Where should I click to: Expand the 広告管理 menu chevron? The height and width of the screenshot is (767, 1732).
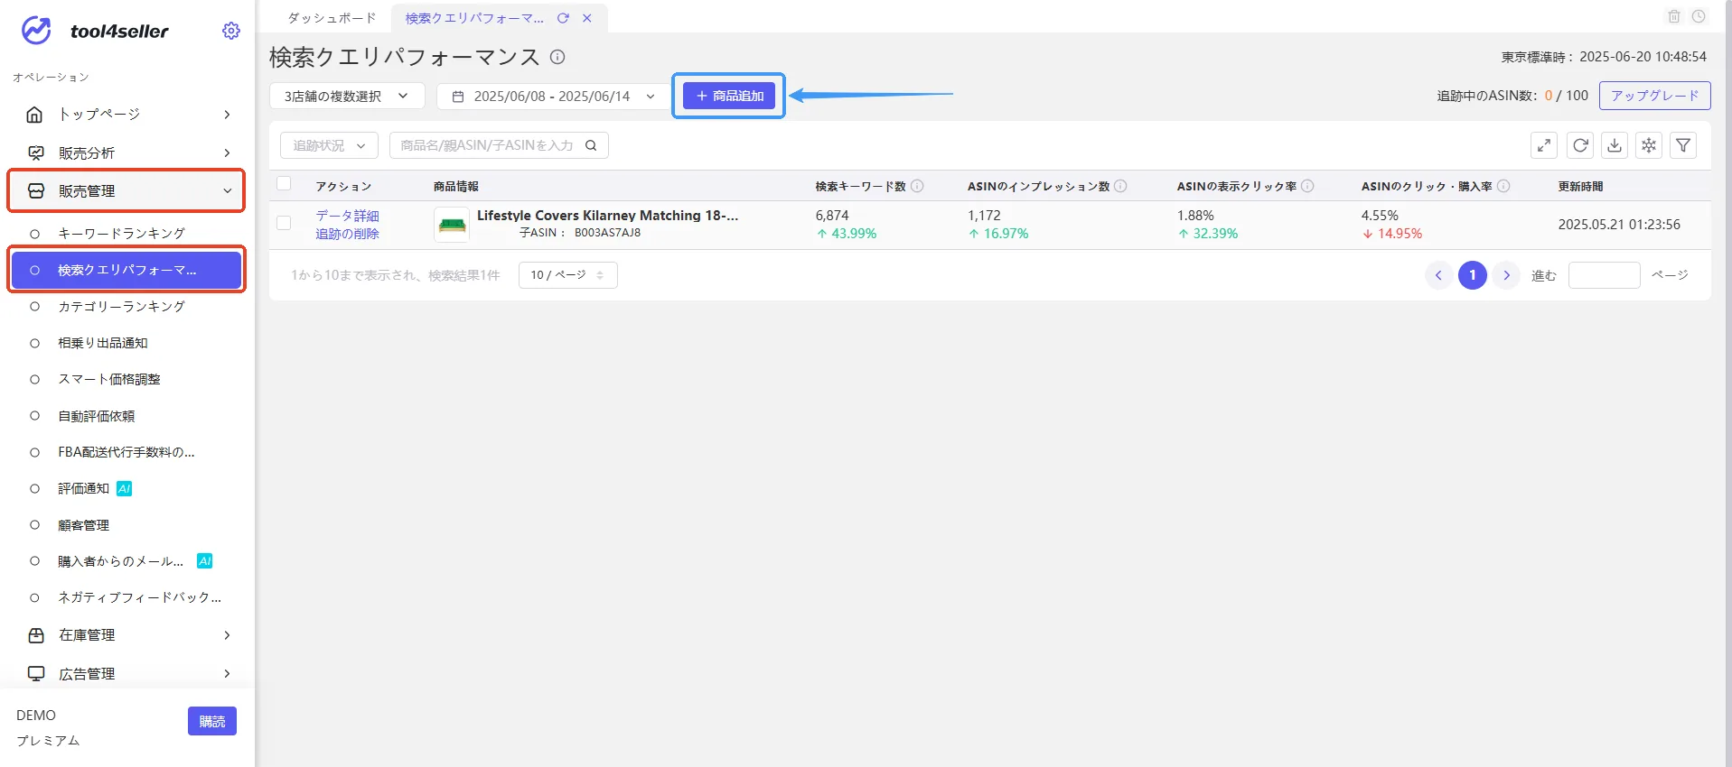(x=227, y=674)
